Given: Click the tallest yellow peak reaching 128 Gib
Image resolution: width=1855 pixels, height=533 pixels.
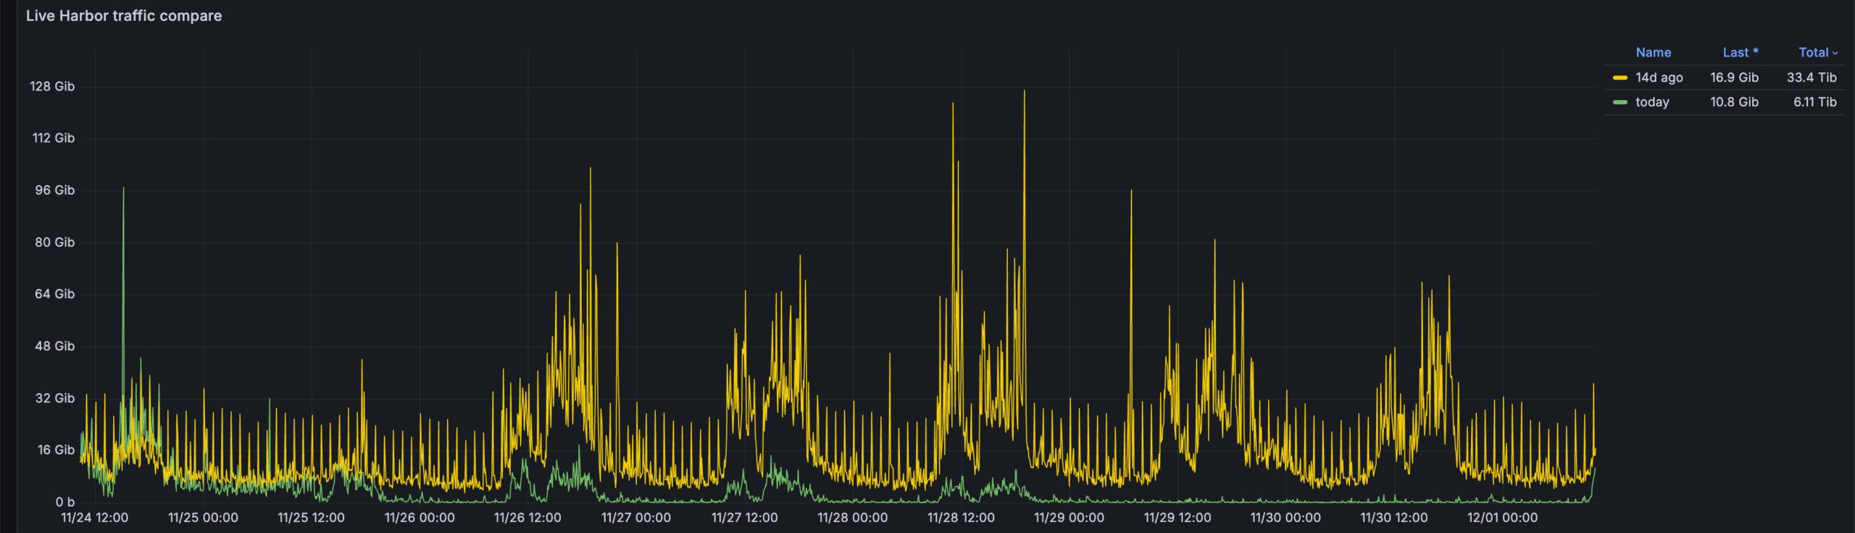Looking at the screenshot, I should (1024, 92).
